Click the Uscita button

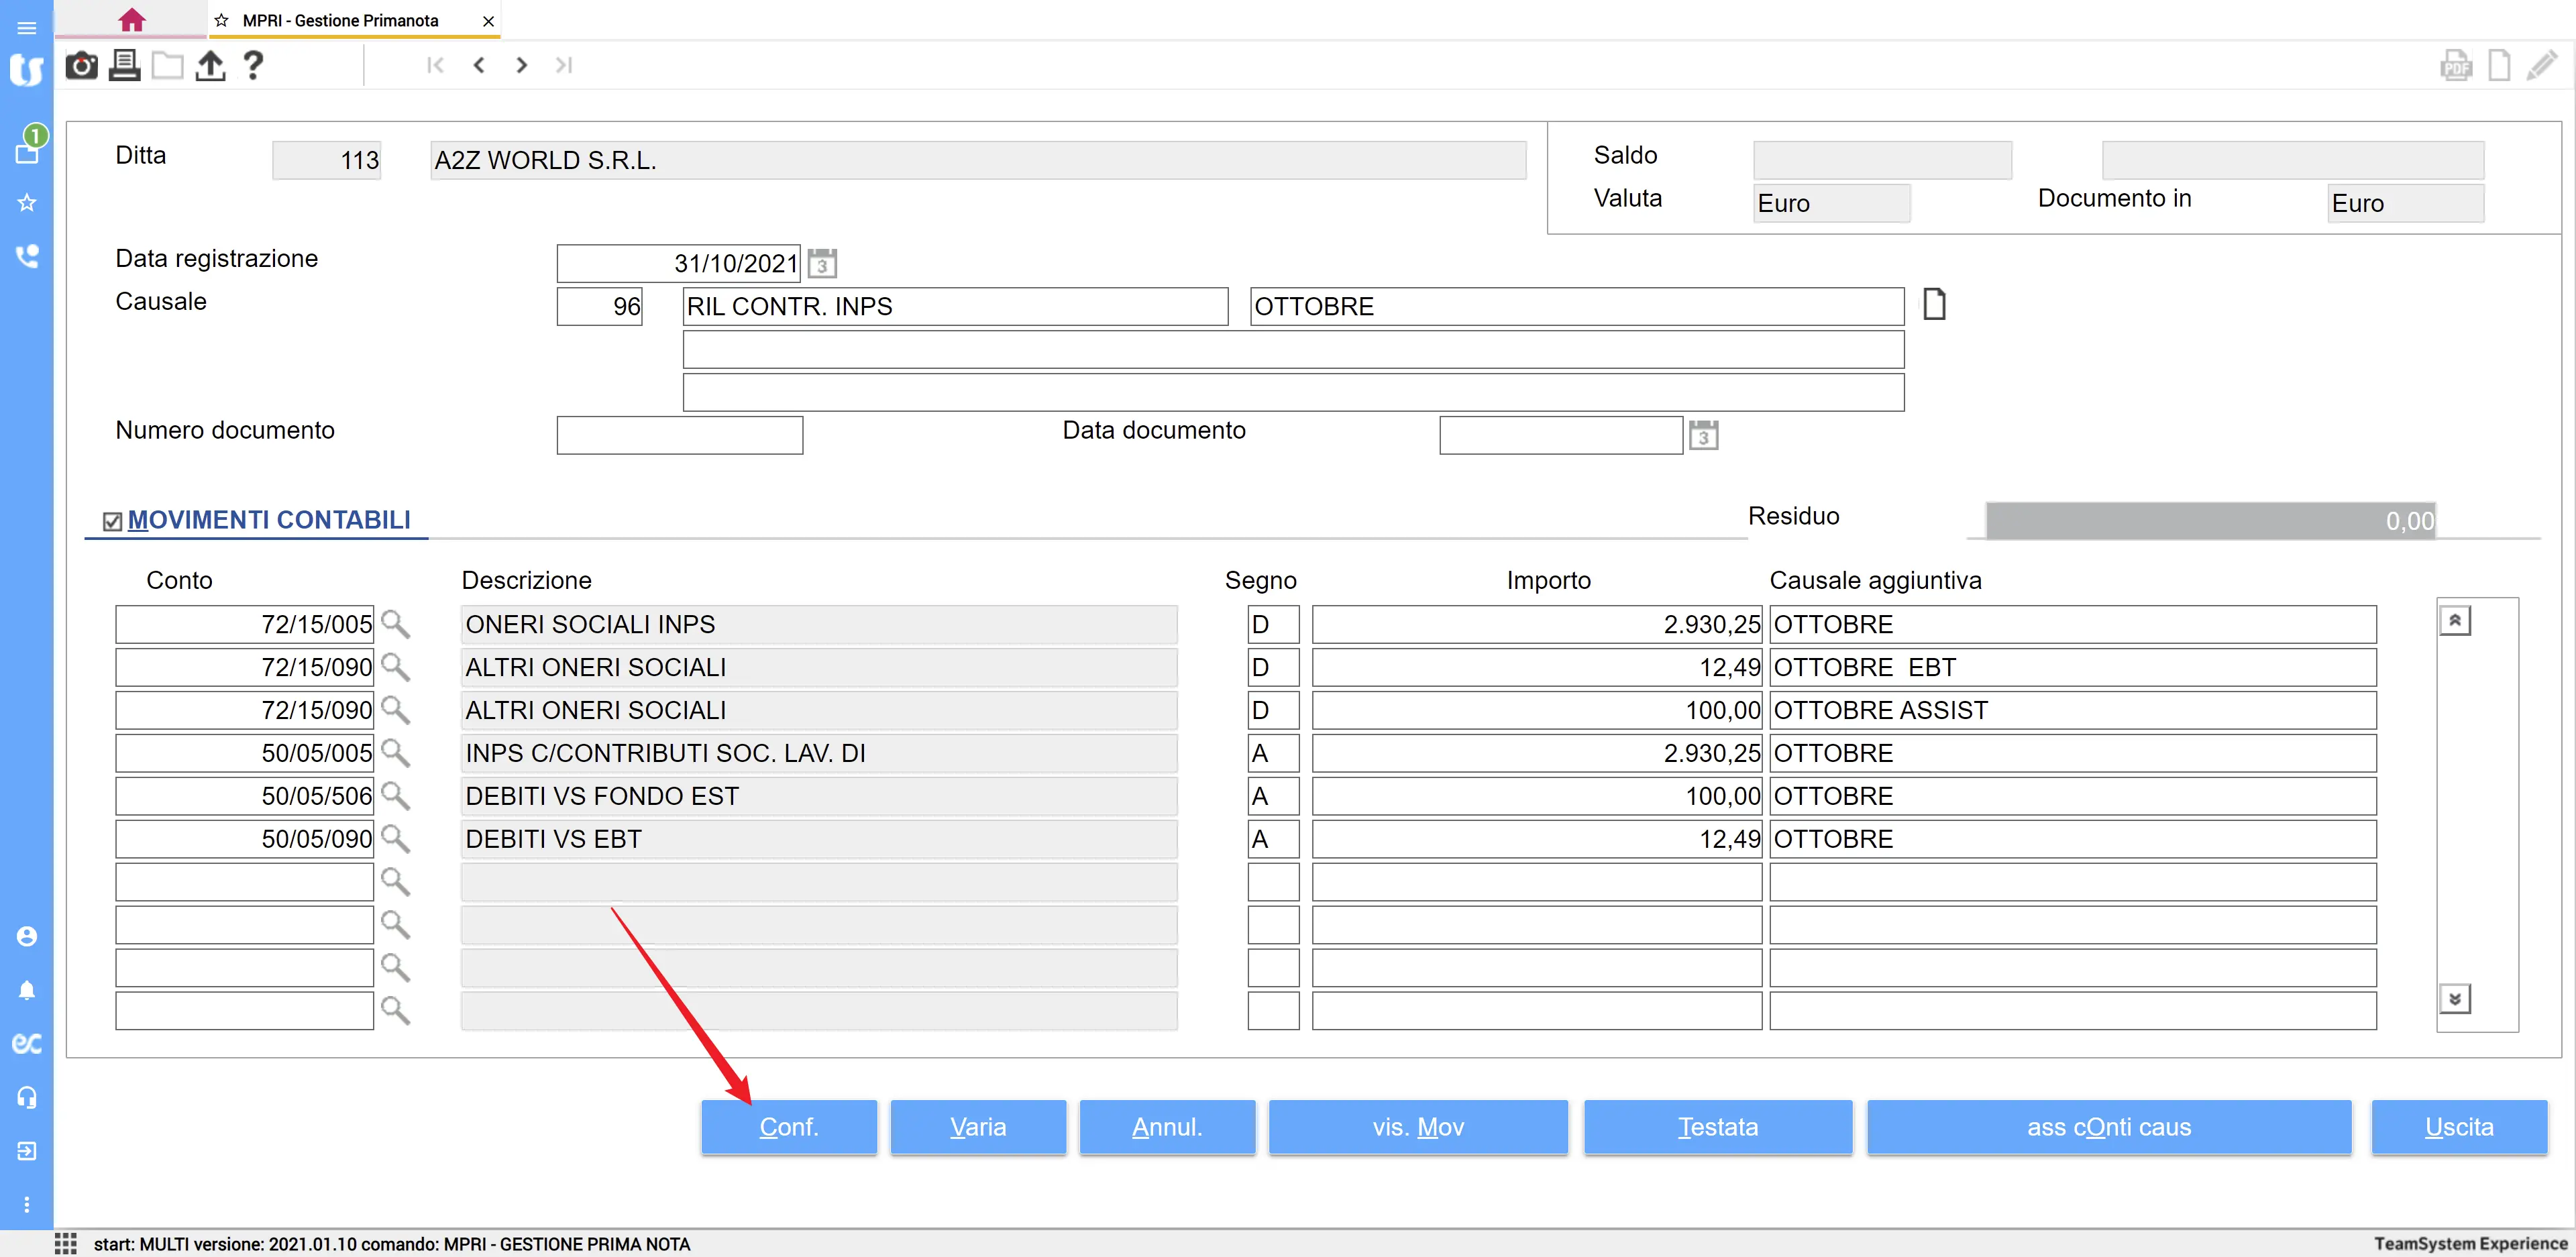2458,1127
